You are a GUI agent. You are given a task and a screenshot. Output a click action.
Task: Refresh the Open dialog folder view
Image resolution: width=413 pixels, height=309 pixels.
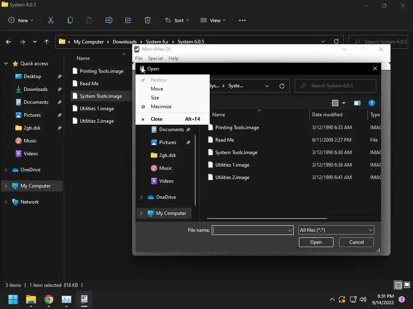[282, 86]
